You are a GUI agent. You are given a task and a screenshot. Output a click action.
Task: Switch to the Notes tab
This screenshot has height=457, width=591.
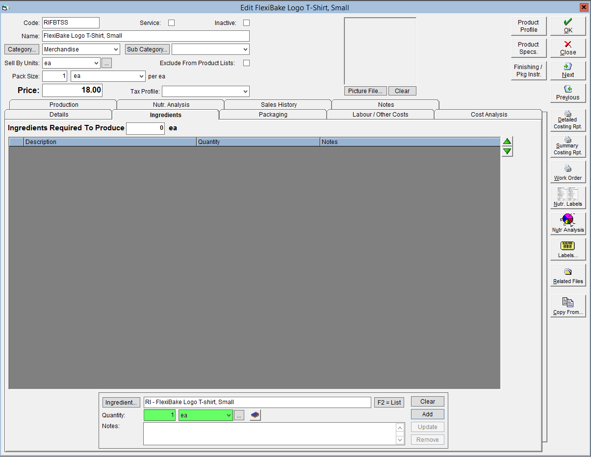(386, 105)
